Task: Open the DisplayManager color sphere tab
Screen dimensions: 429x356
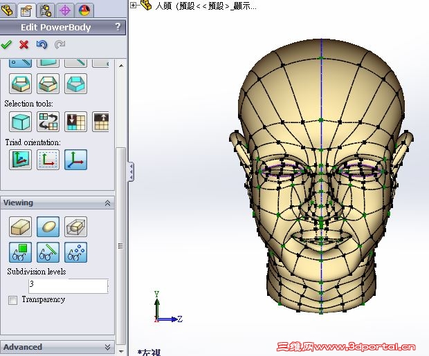Action: (x=84, y=10)
